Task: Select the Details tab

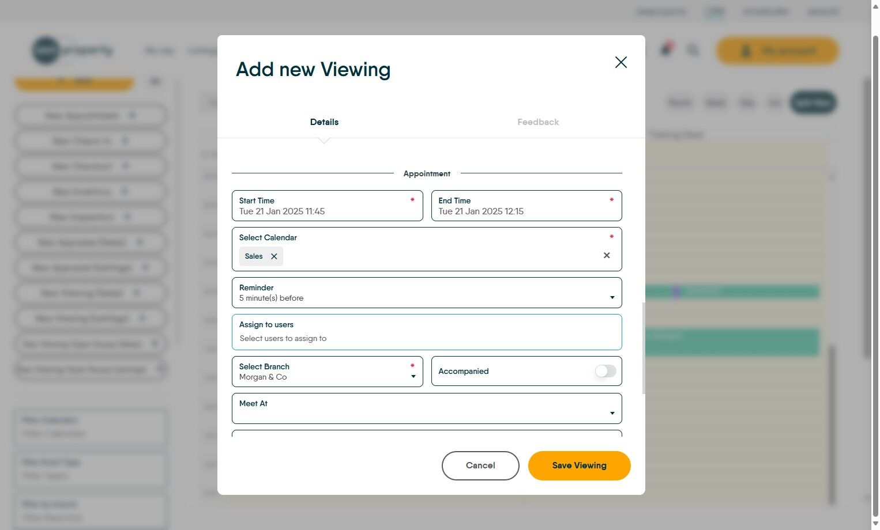Action: (324, 122)
